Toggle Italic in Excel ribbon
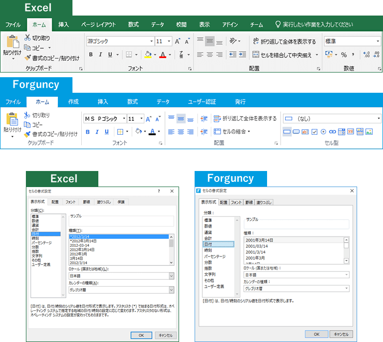 coord(100,54)
